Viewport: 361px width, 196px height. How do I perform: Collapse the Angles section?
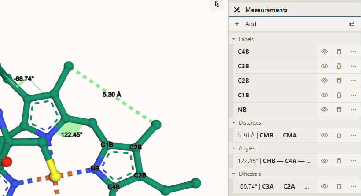point(234,149)
